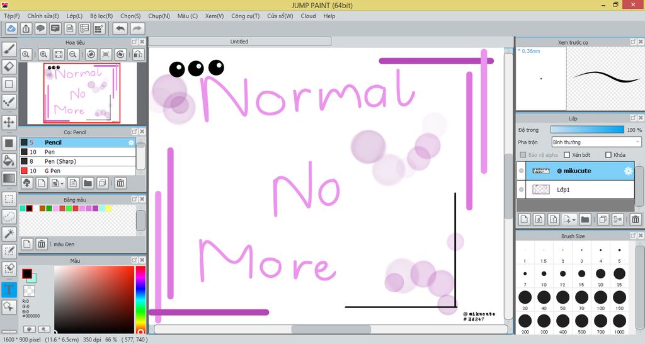The height and width of the screenshot is (344, 645).
Task: Hide the @ mikucute layer visibility
Action: pos(522,171)
